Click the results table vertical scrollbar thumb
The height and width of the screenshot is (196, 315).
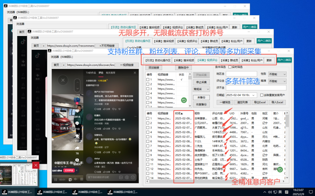point(287,121)
